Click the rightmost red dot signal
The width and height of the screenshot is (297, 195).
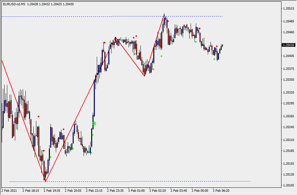point(217,46)
